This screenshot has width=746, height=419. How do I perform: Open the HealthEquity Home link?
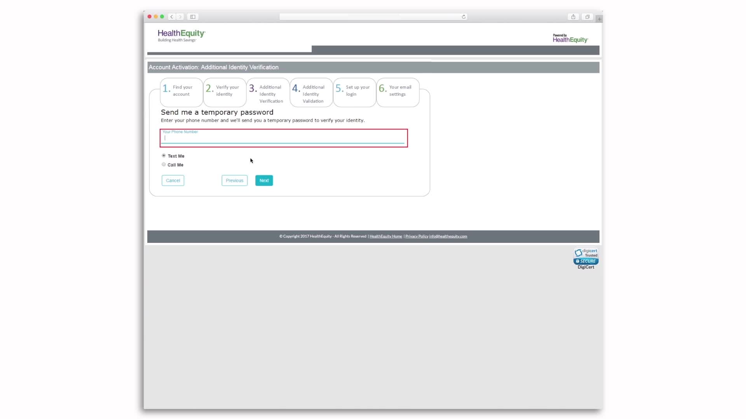pyautogui.click(x=386, y=236)
